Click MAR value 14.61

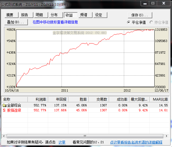click(164, 110)
